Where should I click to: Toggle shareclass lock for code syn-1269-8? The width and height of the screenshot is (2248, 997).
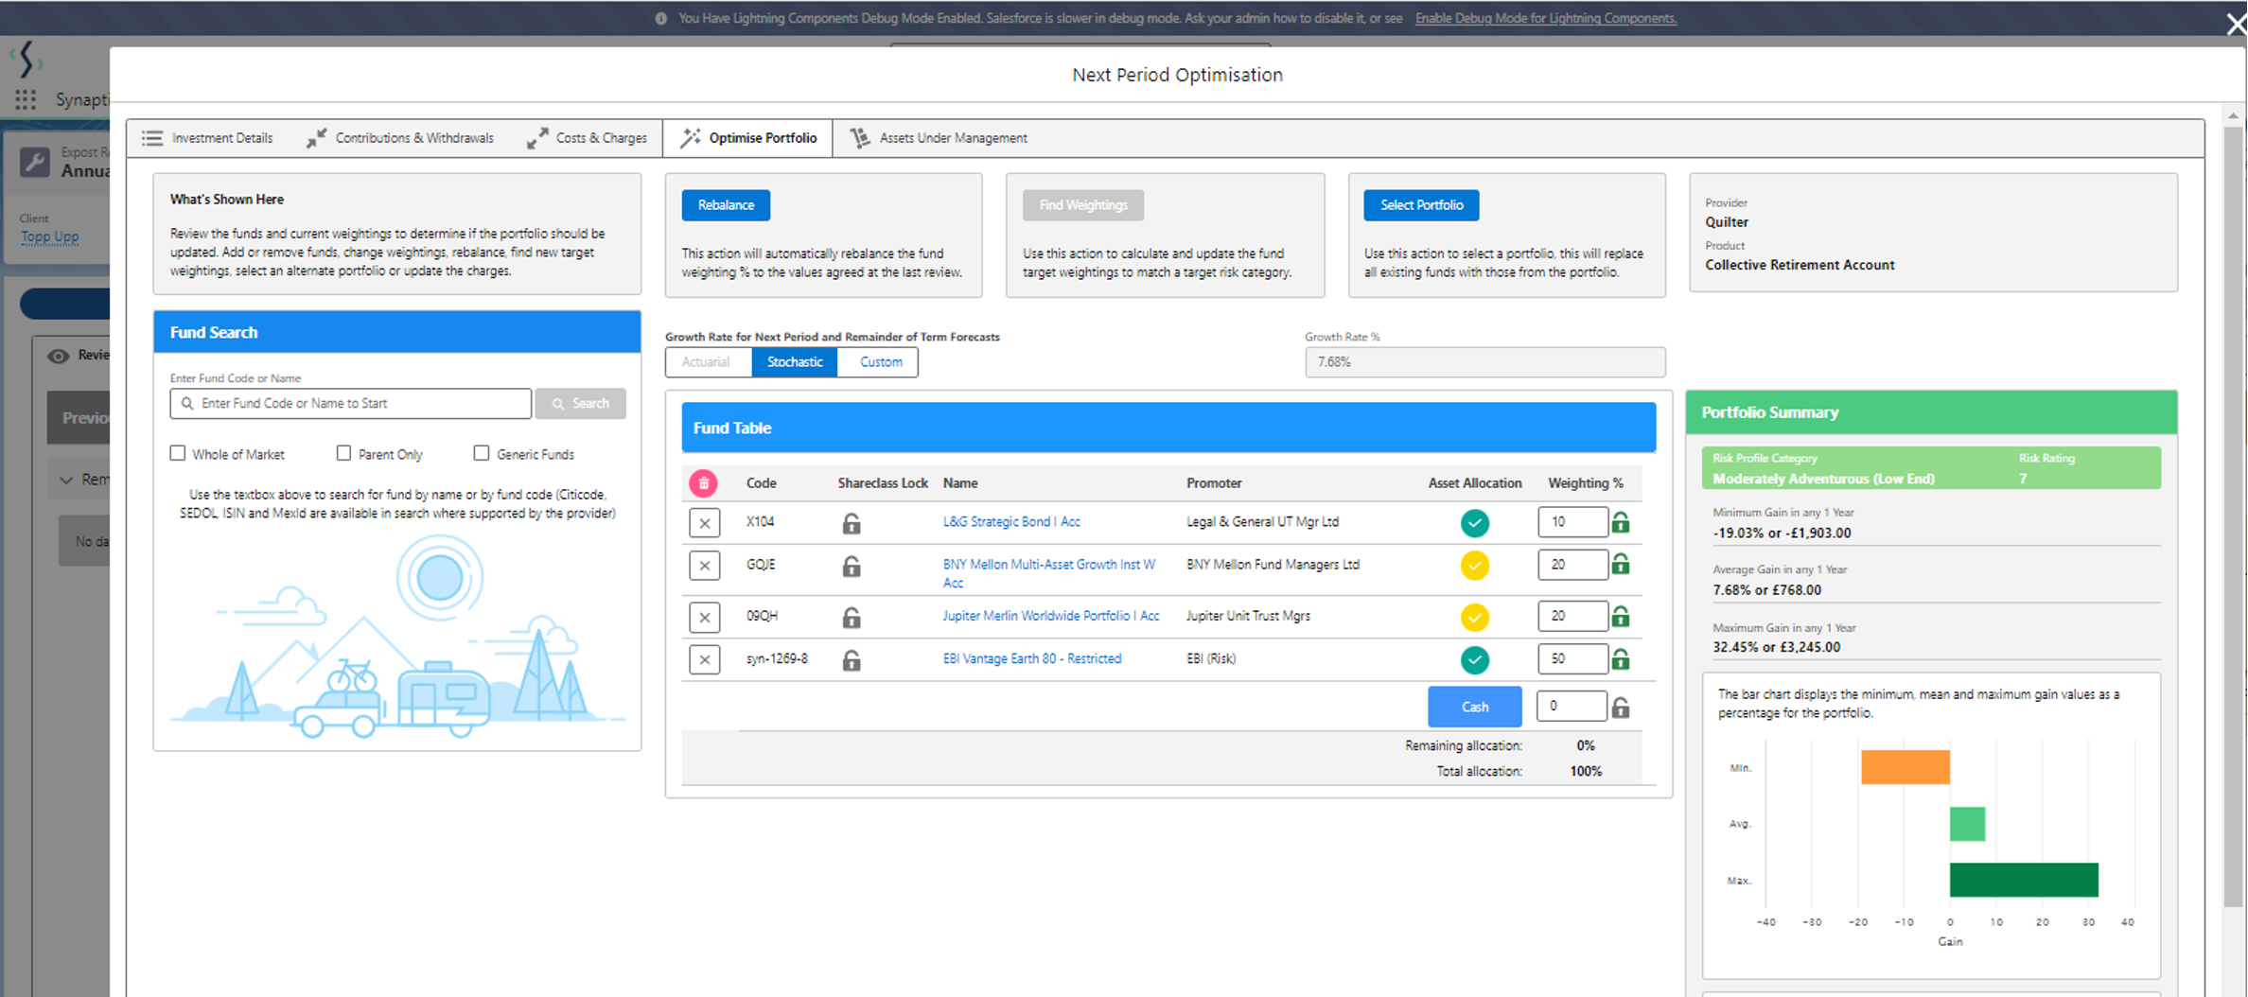pyautogui.click(x=852, y=659)
